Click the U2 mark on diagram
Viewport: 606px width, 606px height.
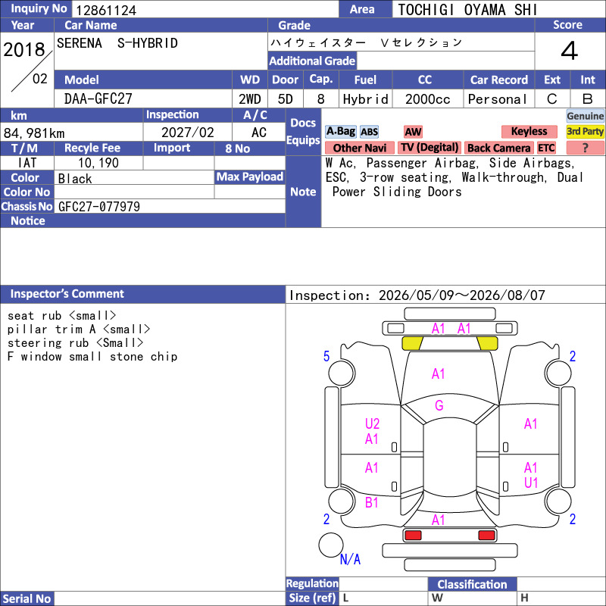point(372,423)
